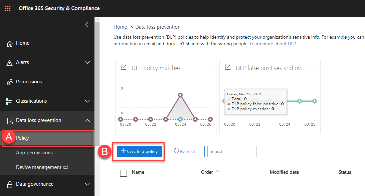
Task: Open Alerts in the left navigation
Action: [x=22, y=62]
